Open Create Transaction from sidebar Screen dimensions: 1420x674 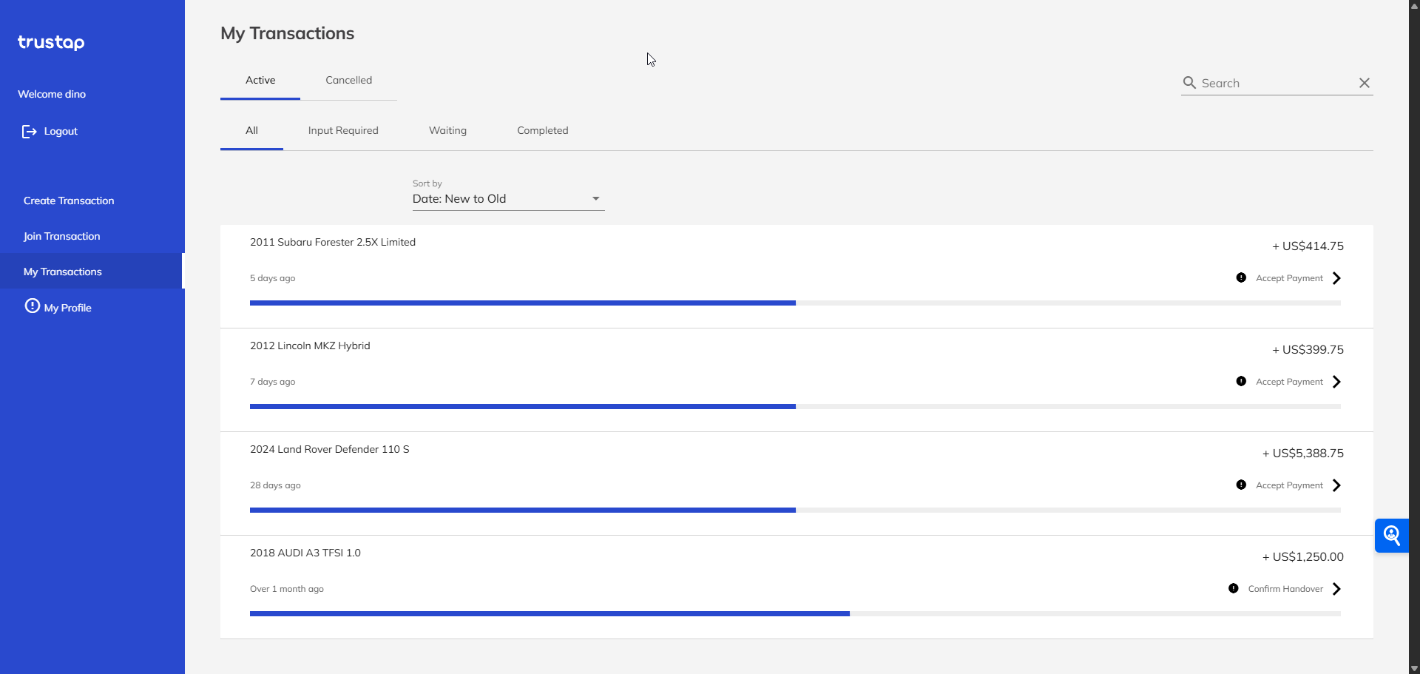click(x=69, y=201)
